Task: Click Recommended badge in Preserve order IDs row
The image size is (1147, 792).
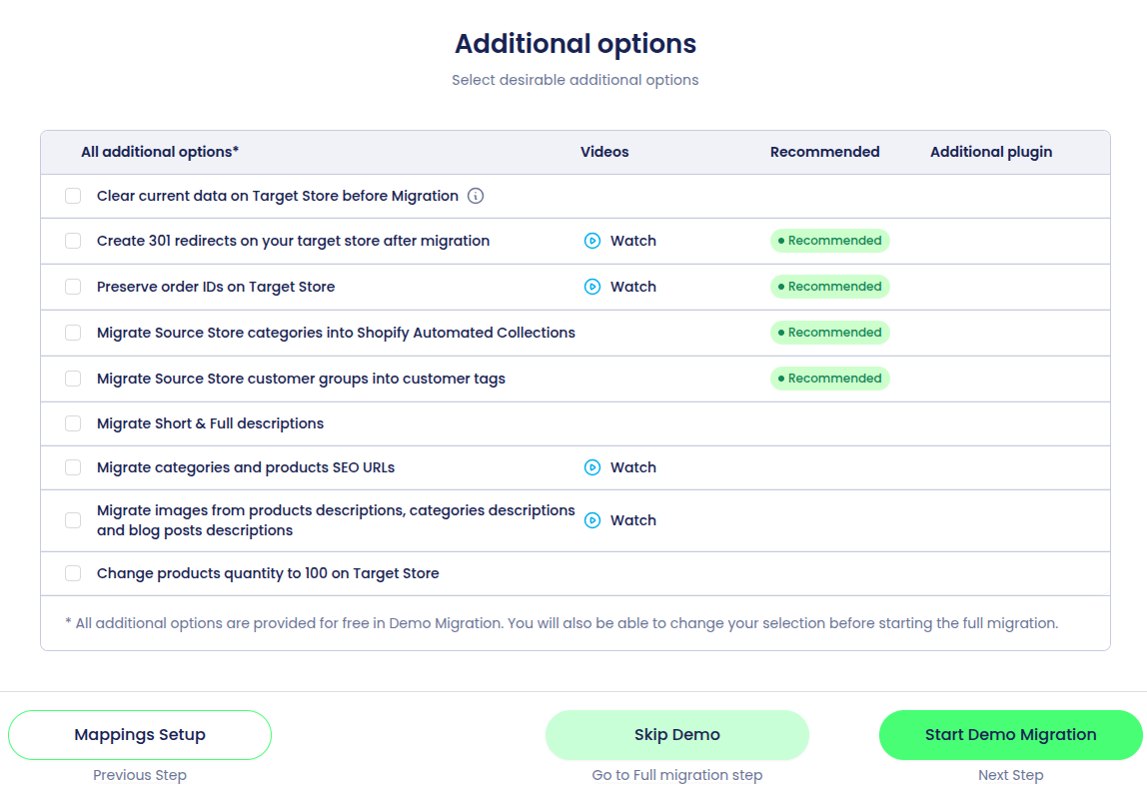Action: tap(829, 287)
